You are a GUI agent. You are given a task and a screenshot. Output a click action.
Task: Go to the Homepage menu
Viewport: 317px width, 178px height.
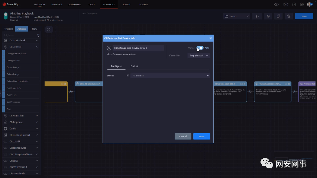coord(57,4)
